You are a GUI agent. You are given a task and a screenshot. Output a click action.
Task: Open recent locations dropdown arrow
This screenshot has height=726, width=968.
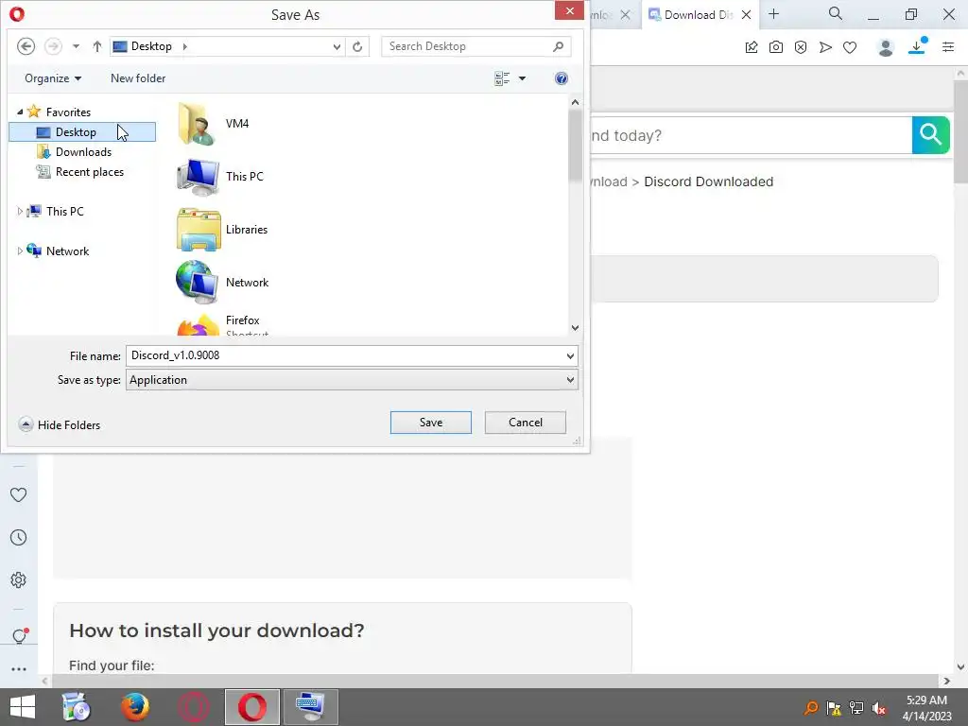tap(76, 46)
